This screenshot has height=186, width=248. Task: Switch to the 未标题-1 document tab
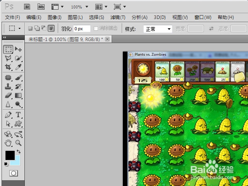66,39
